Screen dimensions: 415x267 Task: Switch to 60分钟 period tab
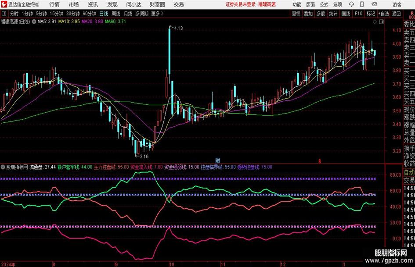(x=89, y=14)
